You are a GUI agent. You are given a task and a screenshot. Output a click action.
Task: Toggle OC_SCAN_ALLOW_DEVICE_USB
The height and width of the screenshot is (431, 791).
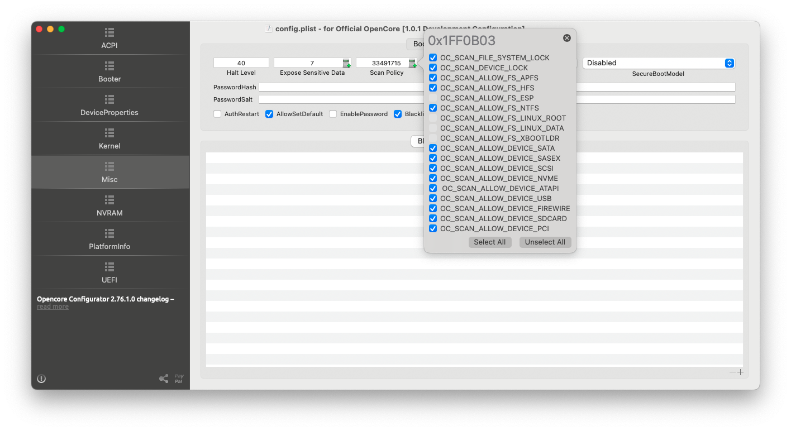pyautogui.click(x=433, y=198)
